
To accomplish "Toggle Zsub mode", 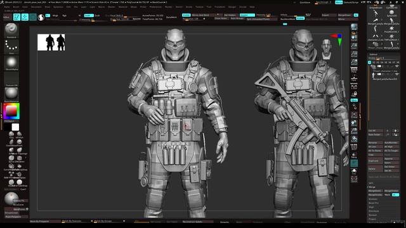I will 97,15.
